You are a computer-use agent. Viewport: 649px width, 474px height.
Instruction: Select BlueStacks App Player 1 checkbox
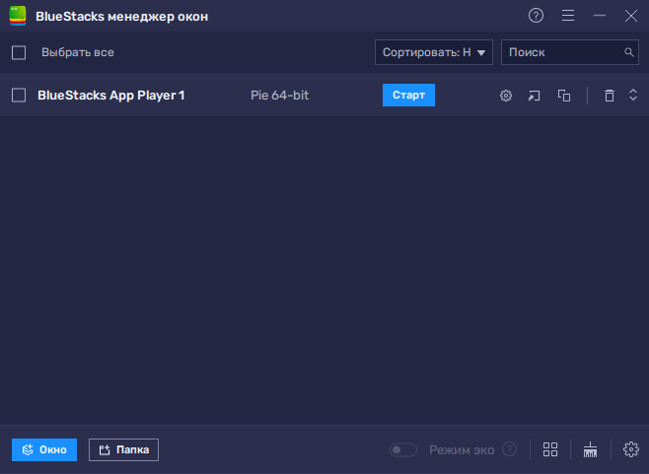(x=19, y=96)
